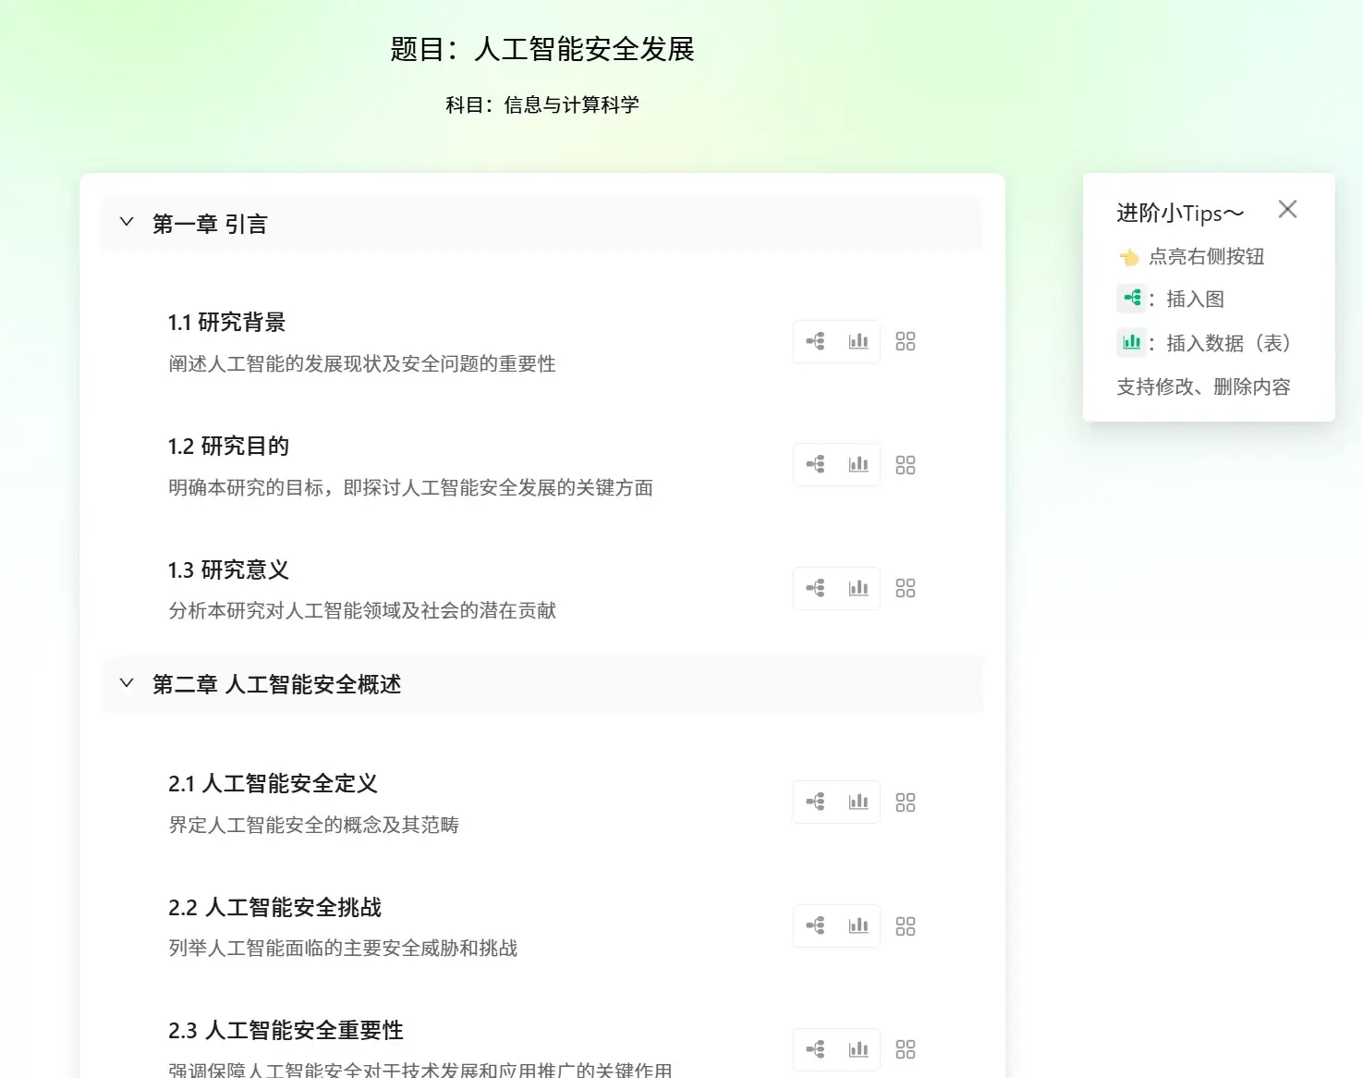Viewport: 1363px width, 1078px height.
Task: Open the grid options beside 2.3 人工智能安全重要性
Action: tap(906, 1048)
